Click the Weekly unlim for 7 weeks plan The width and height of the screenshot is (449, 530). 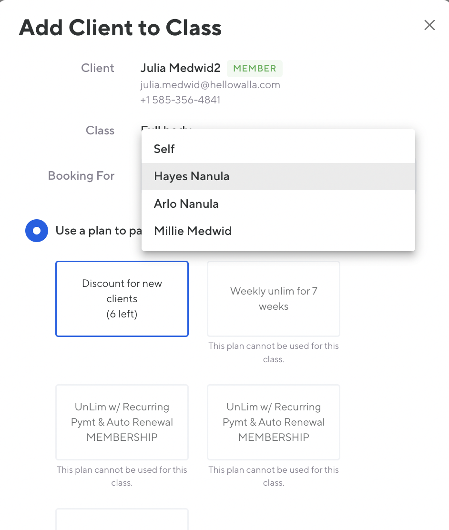tap(274, 299)
